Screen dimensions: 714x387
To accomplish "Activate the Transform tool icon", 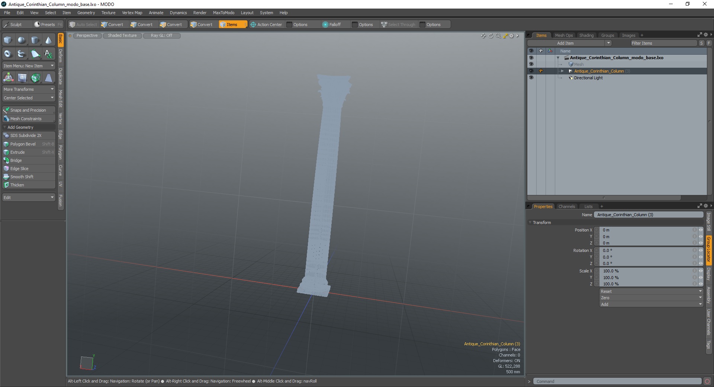I will 8,78.
